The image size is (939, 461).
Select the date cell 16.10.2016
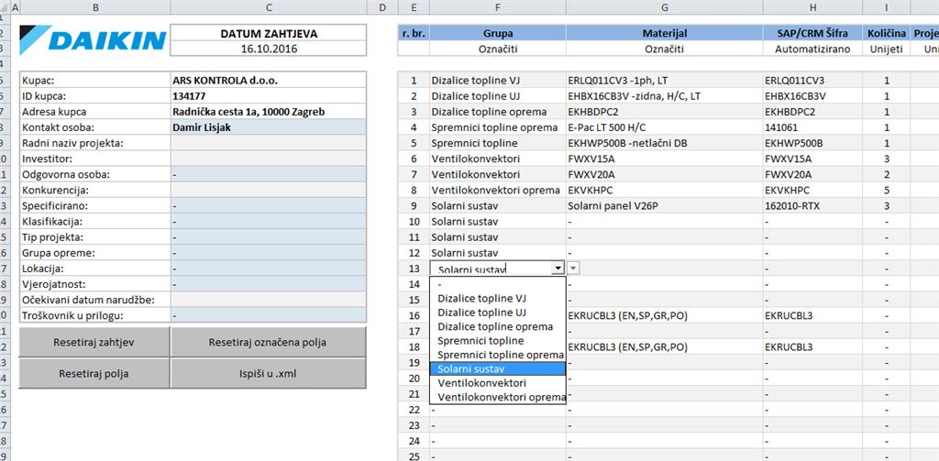tap(269, 49)
